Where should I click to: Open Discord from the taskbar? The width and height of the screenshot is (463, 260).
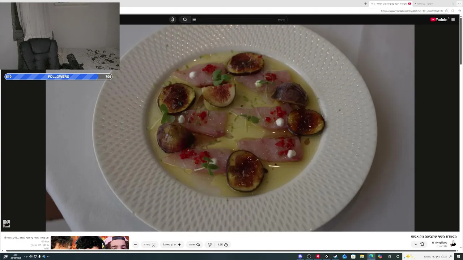300,256
